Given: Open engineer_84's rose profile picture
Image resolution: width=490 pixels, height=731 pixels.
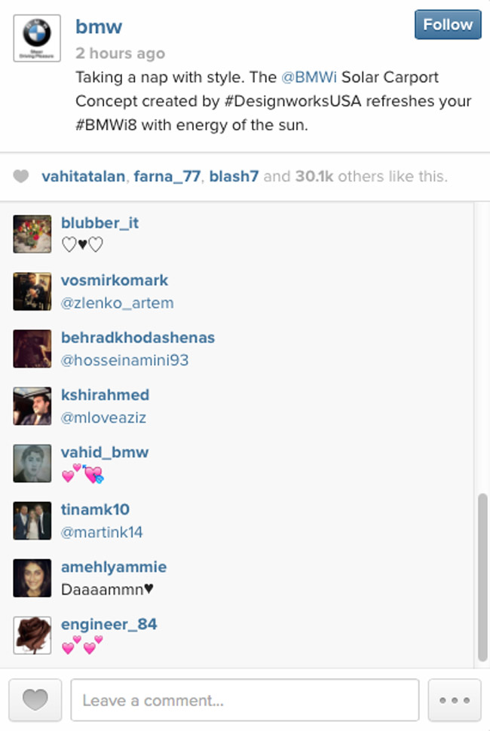Looking at the screenshot, I should tap(32, 635).
